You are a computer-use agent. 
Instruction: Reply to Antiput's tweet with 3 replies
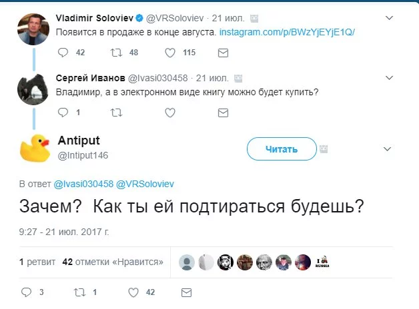pos(27,292)
